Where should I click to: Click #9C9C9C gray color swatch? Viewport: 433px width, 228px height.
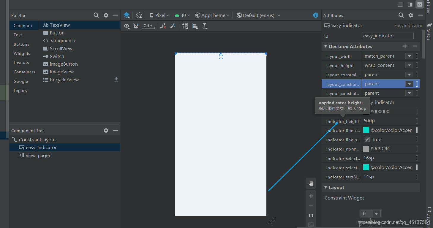coord(366,148)
